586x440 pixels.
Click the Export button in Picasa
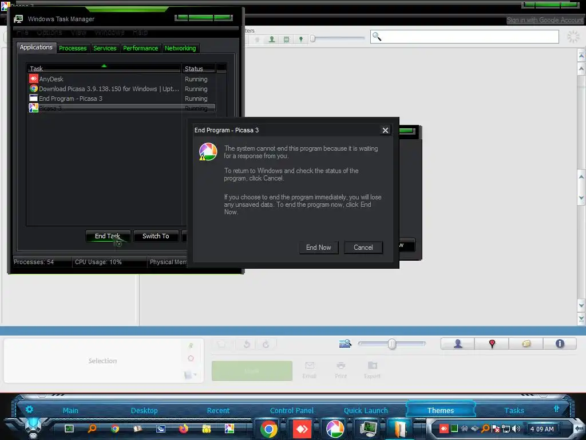click(x=372, y=370)
